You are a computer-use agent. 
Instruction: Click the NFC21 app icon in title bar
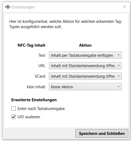(8, 7)
